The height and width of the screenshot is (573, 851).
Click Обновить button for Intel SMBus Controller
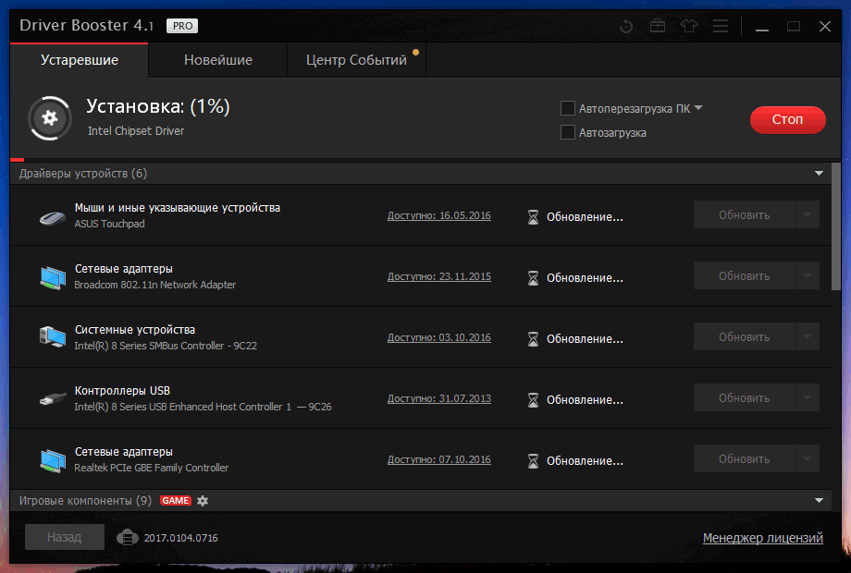coord(745,336)
